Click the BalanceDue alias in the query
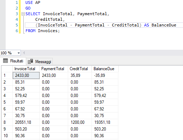The width and height of the screenshot is (183, 140). (x=164, y=25)
